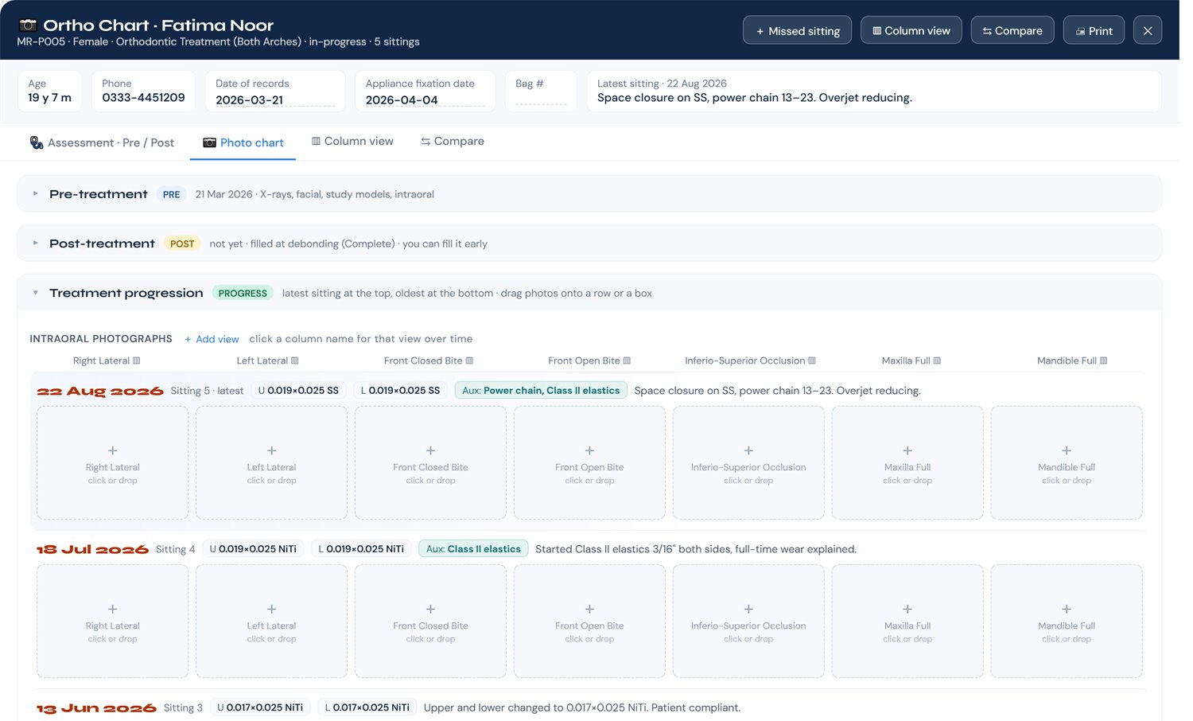The image size is (1193, 721).
Task: Click the 'Aux: Class II elastics' tag
Action: click(x=473, y=549)
